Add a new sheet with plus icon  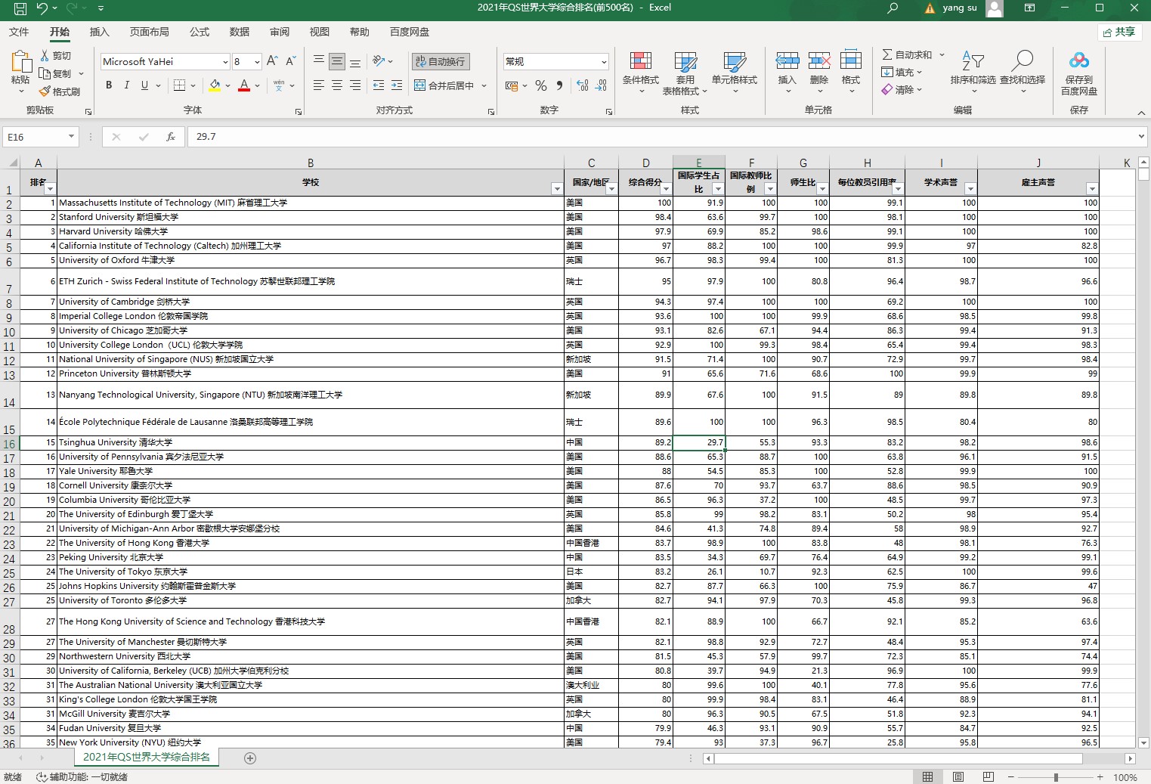tap(250, 758)
